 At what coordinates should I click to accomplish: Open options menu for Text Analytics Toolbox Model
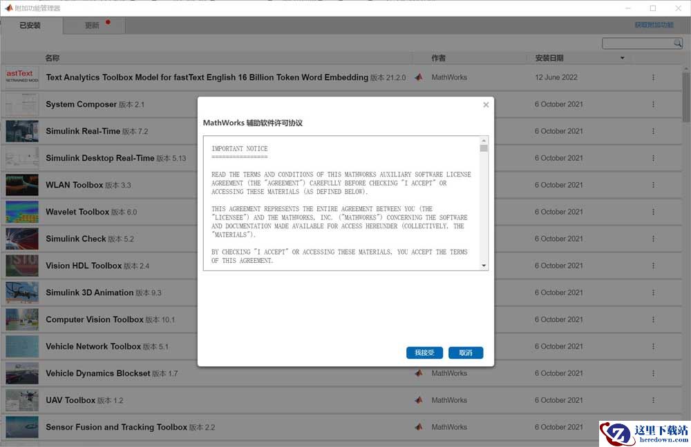tap(653, 77)
